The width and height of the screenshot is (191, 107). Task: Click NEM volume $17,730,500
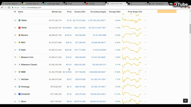click(x=80, y=72)
